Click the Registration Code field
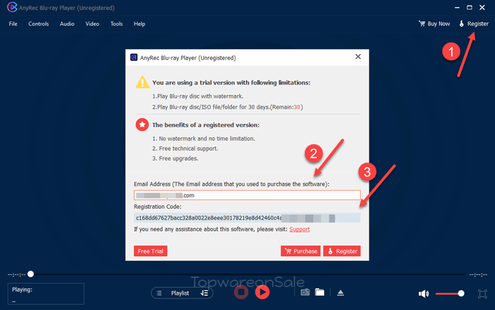The height and width of the screenshot is (310, 495). (247, 218)
